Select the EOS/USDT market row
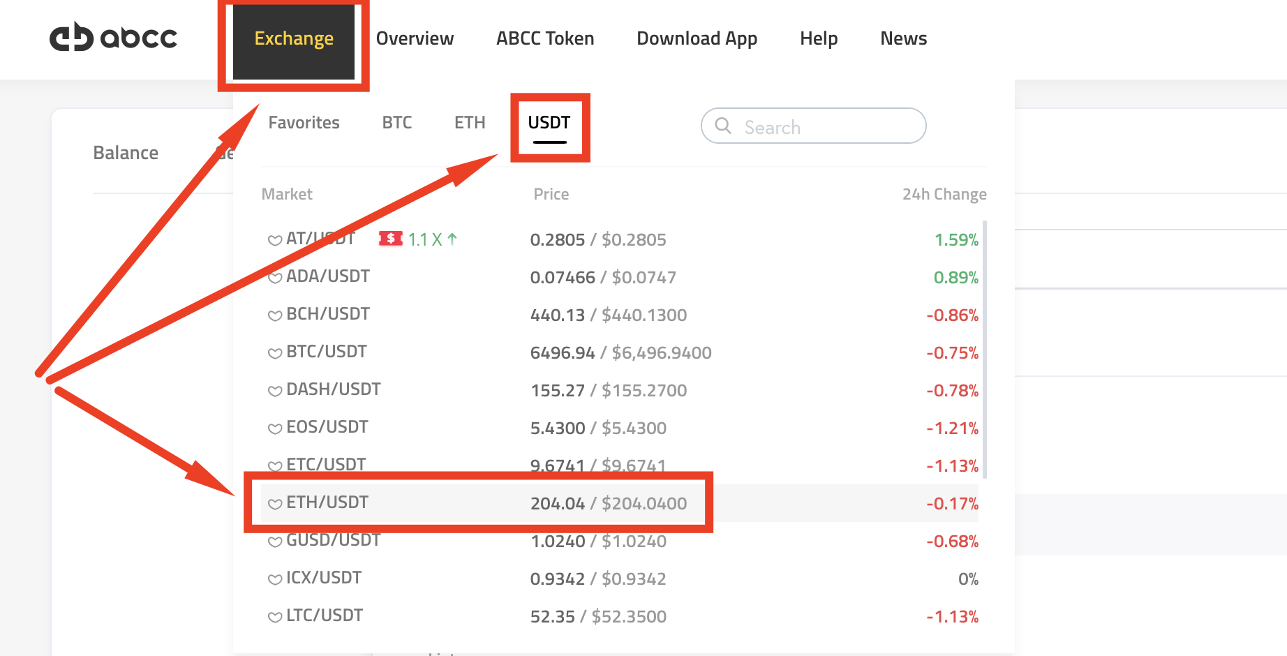The width and height of the screenshot is (1287, 656). coord(327,427)
